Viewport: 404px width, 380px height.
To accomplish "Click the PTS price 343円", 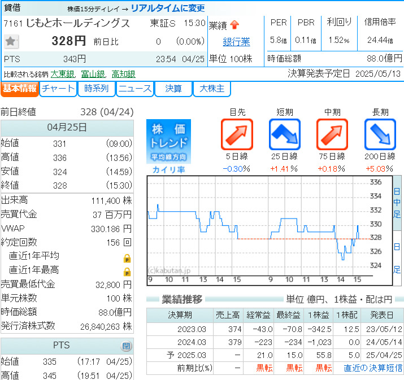I will pos(75,59).
